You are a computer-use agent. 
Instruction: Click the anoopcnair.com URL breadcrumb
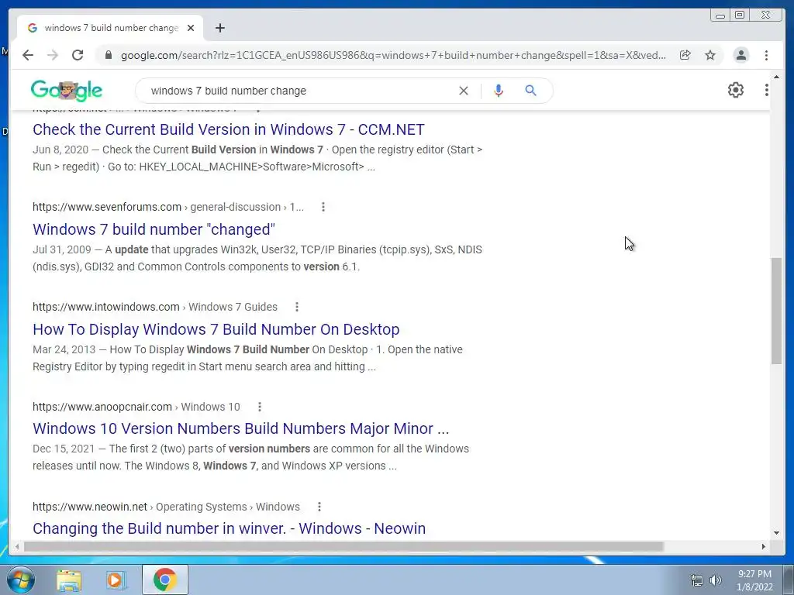[x=136, y=407]
